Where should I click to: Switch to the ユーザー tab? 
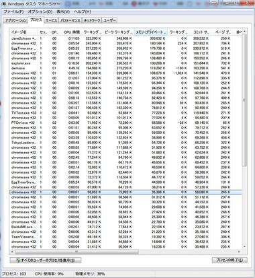[x=109, y=20]
